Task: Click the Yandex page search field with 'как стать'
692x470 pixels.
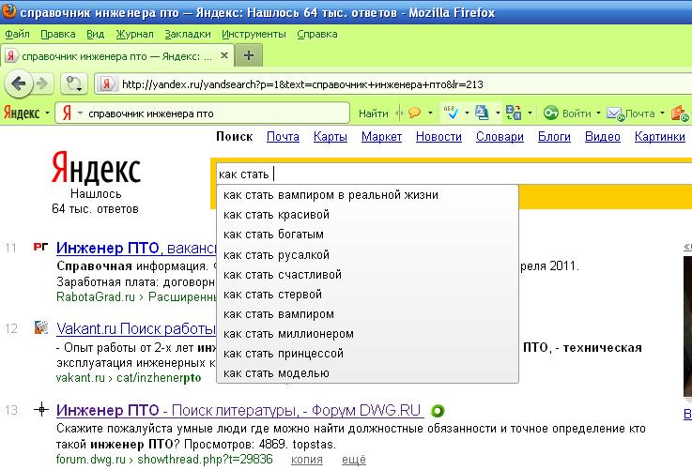Action: 454,174
